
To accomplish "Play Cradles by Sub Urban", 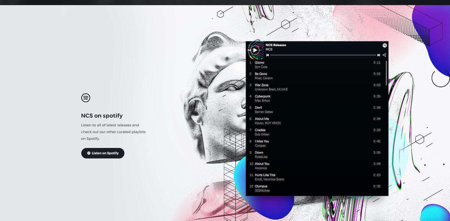I will (x=260, y=130).
